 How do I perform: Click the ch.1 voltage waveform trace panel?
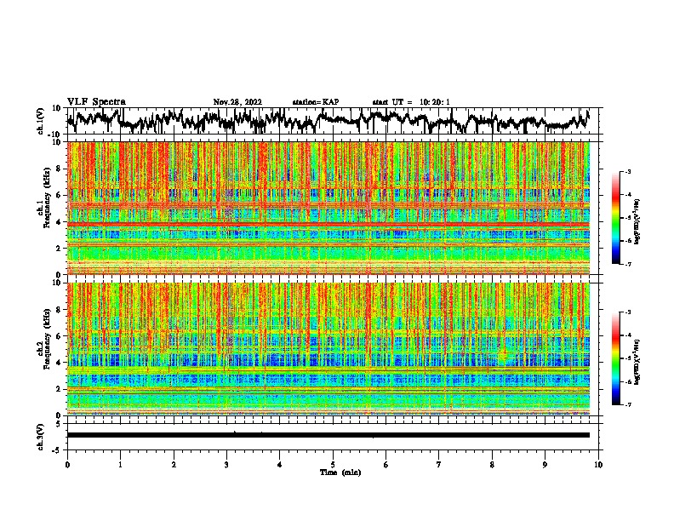(x=333, y=121)
